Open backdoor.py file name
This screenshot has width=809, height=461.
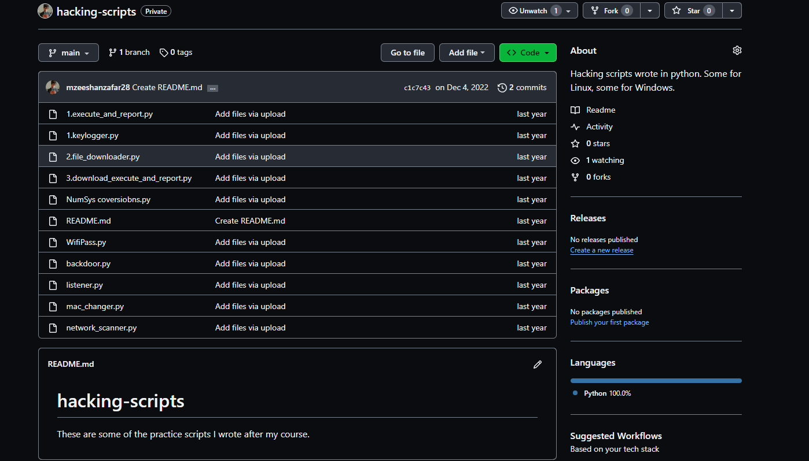(88, 263)
